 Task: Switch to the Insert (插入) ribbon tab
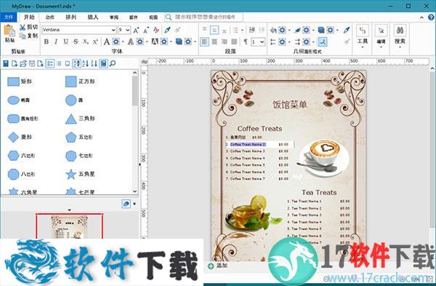point(93,17)
